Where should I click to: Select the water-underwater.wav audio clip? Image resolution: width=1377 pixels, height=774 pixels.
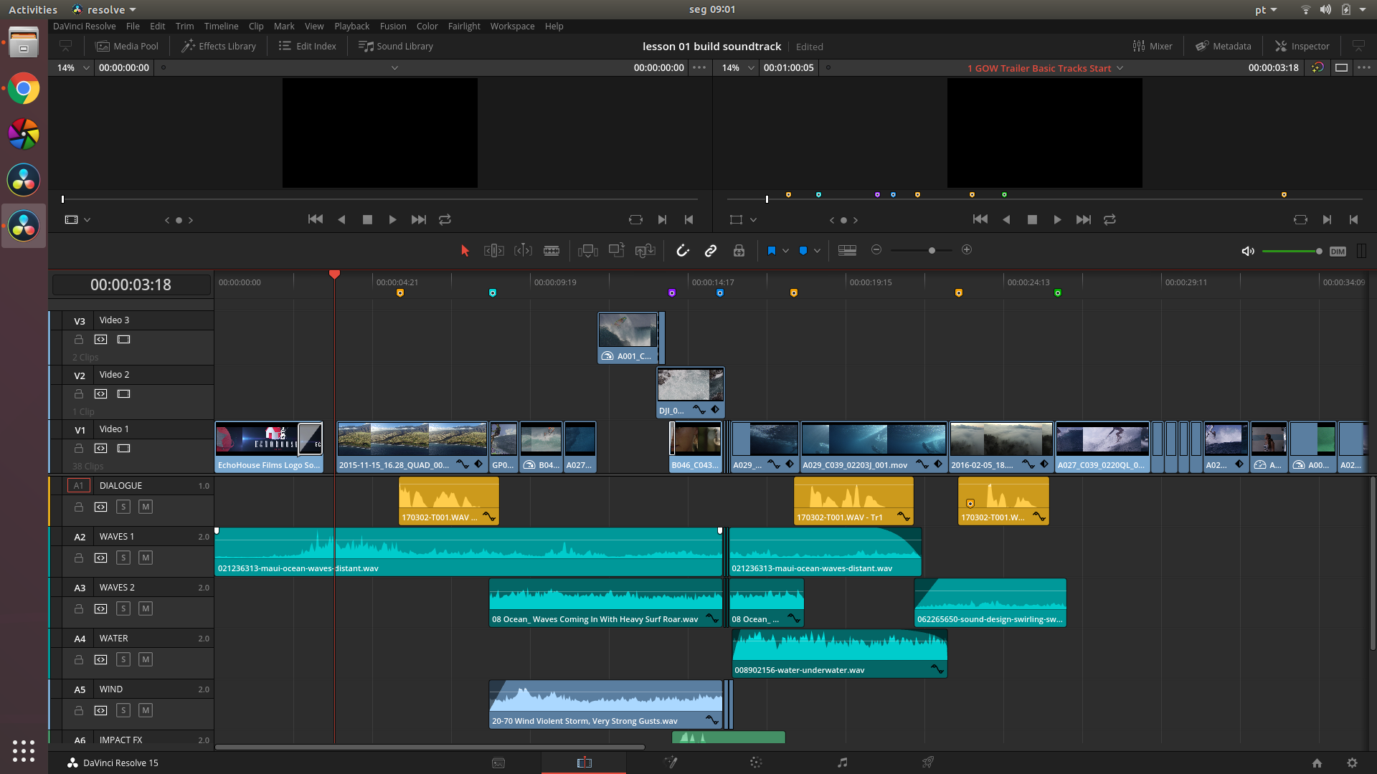(x=839, y=654)
